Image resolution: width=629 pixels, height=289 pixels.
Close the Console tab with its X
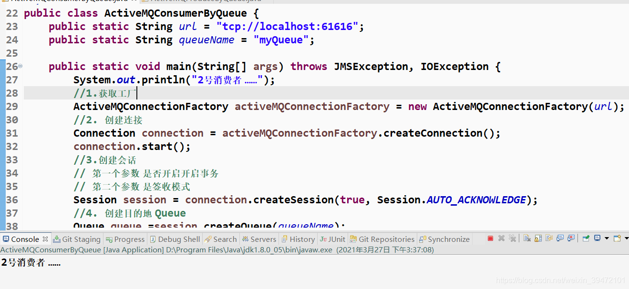click(45, 239)
